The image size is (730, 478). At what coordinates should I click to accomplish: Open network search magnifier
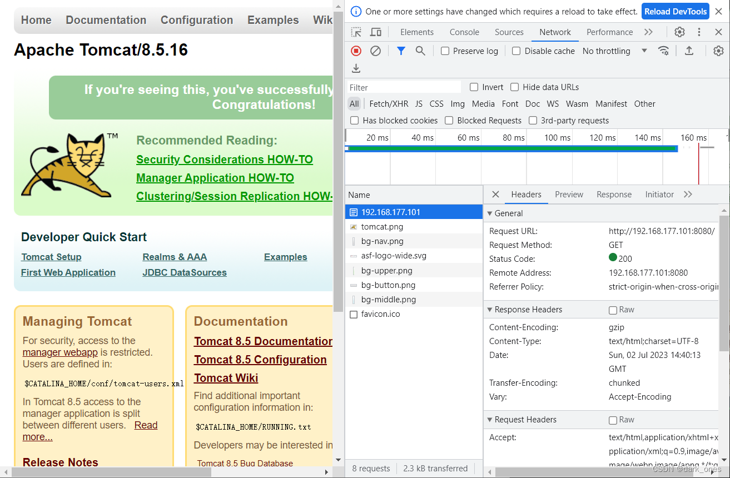(420, 51)
